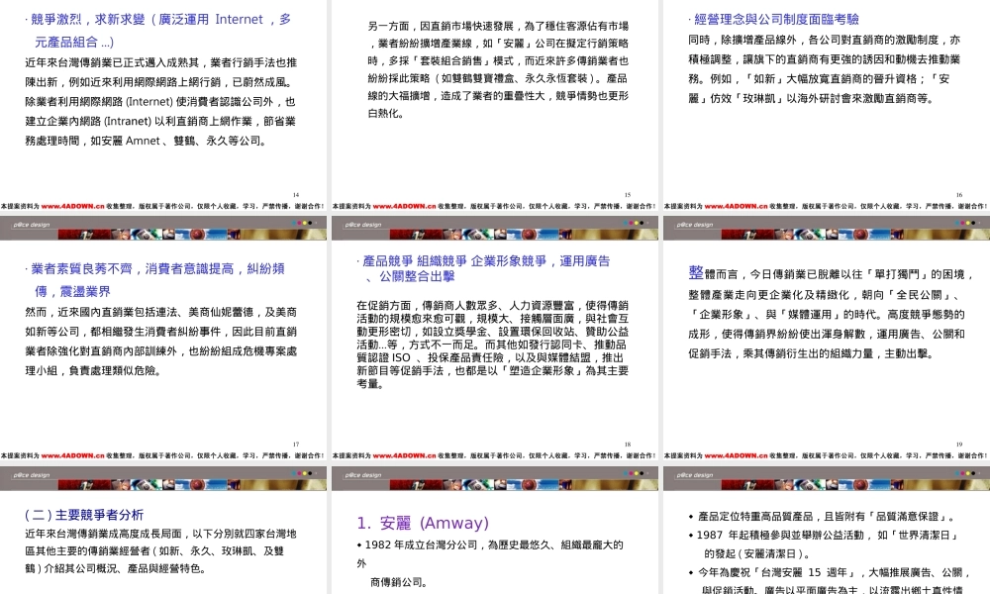Select the page number 15 on the middle-top slide

[x=627, y=195]
